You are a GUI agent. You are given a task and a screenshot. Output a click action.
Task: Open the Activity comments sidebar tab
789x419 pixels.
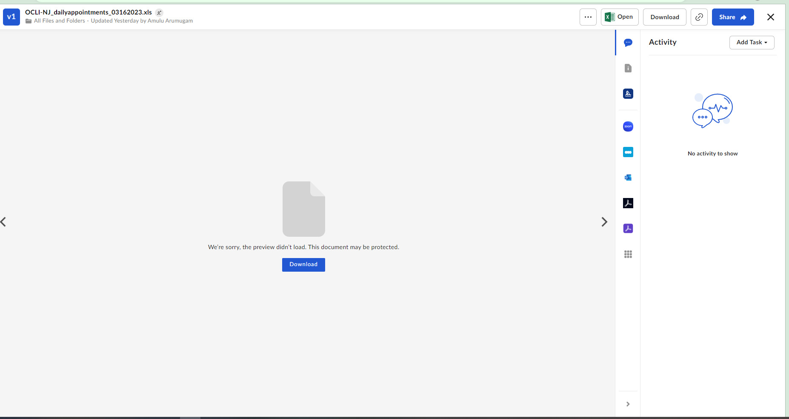[628, 43]
